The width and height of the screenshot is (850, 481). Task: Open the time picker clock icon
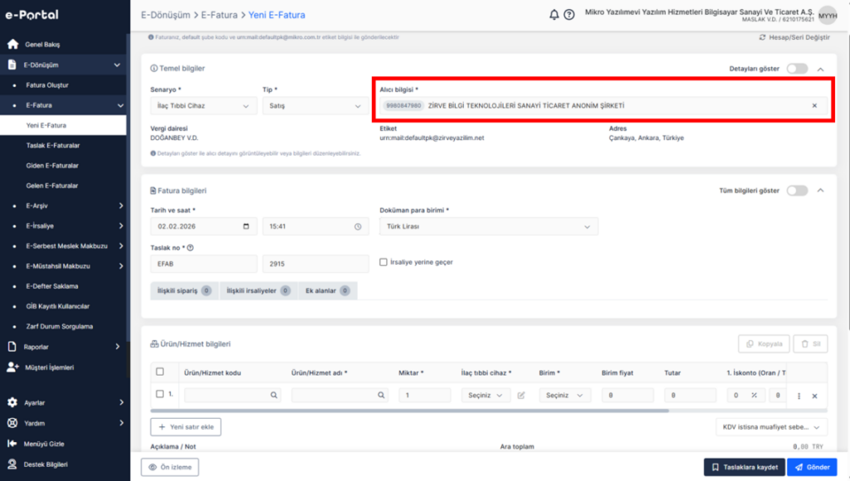[x=358, y=226]
